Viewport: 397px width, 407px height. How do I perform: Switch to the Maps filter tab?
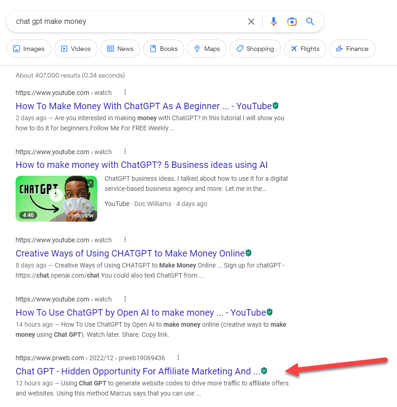[207, 49]
